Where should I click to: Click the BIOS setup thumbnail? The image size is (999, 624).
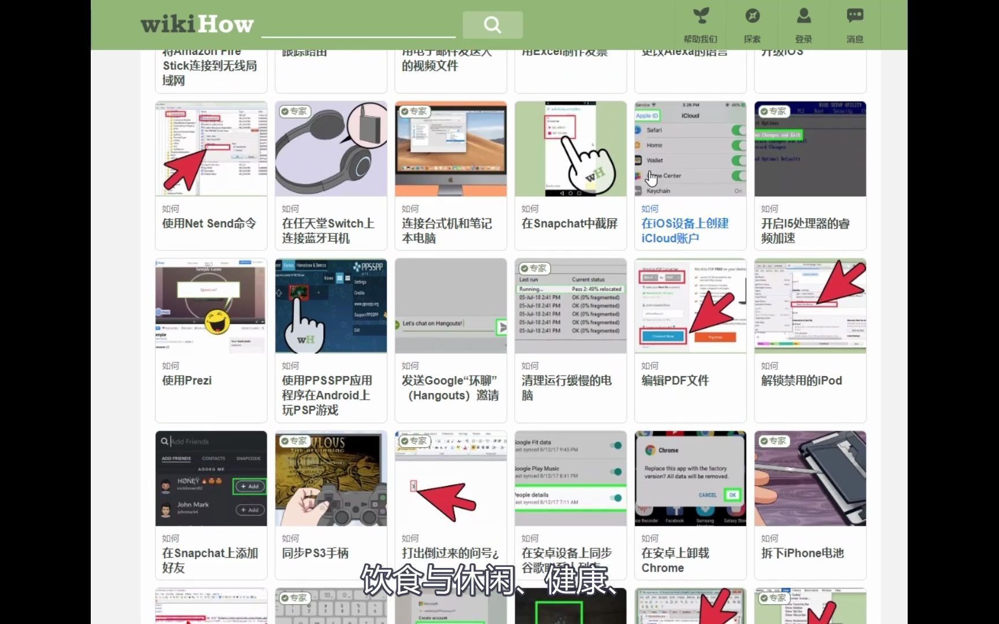coord(810,149)
